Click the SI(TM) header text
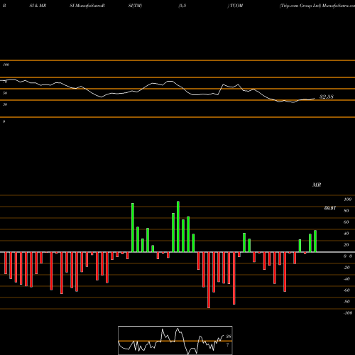The width and height of the screenshot is (355, 355). coord(135,6)
